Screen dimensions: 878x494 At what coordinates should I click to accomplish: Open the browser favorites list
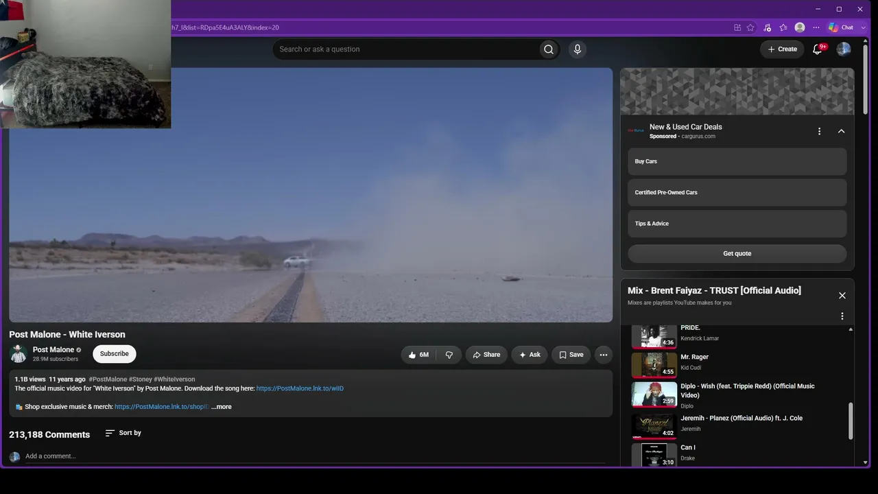(x=783, y=27)
